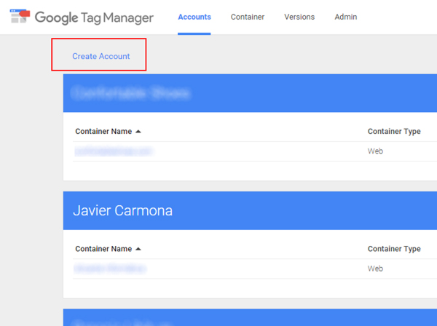
Task: Click the Google Tag Manager logo icon
Action: 20,16
